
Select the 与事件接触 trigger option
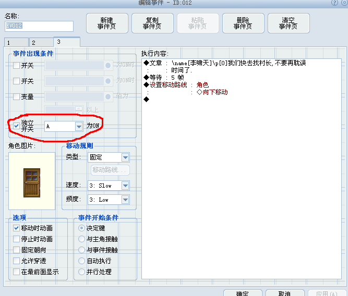82,250
